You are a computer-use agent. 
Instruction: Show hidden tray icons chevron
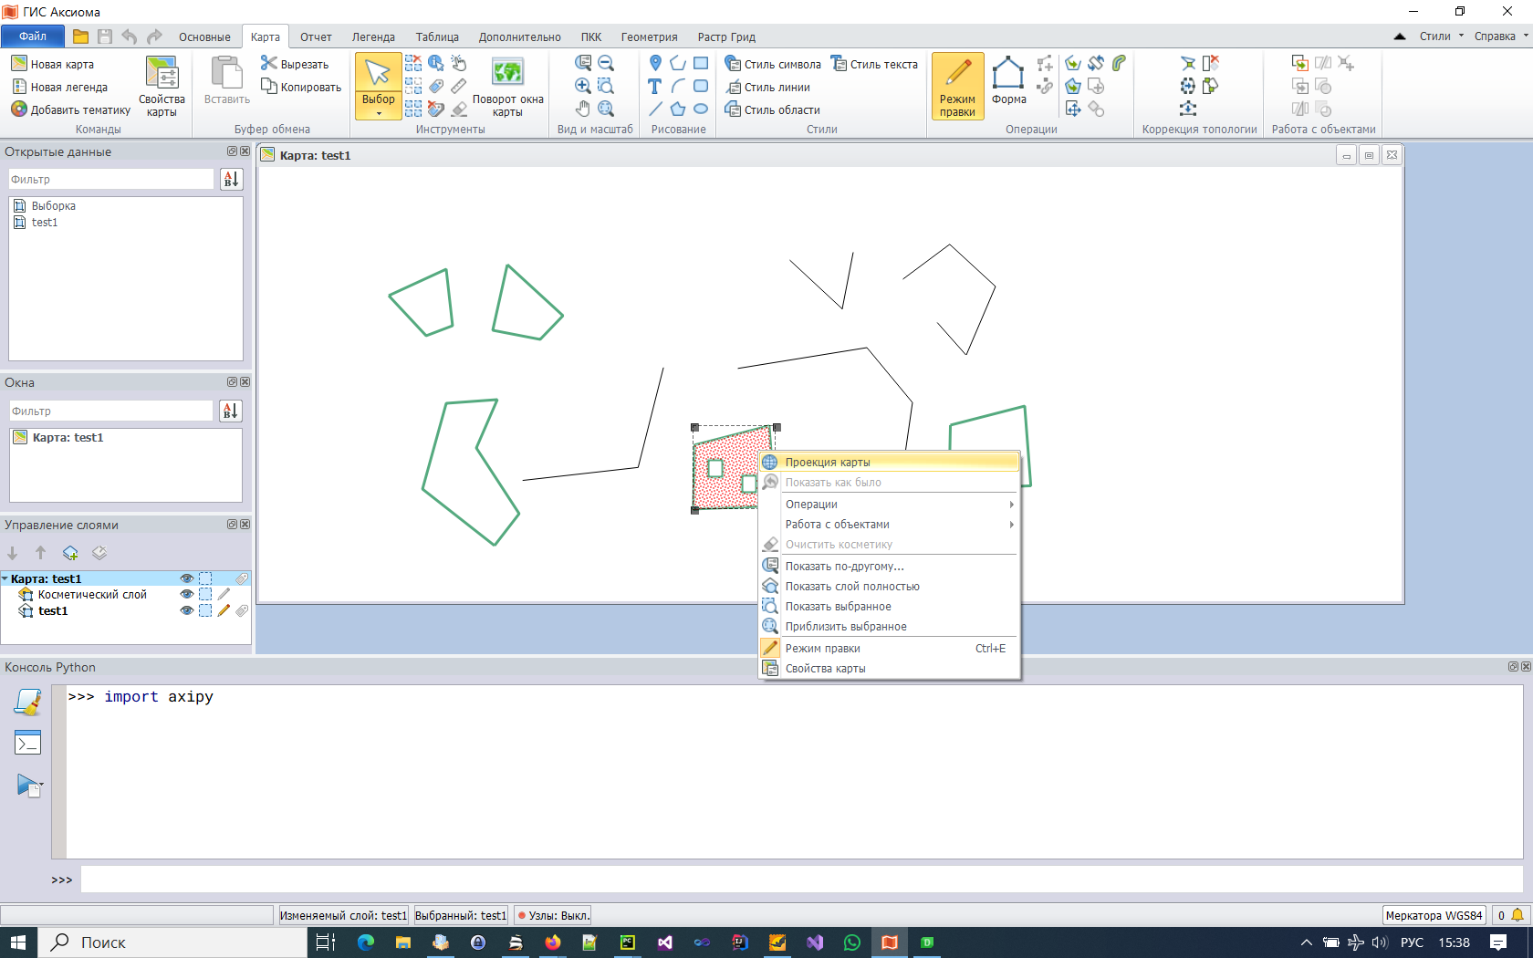[x=1307, y=942]
